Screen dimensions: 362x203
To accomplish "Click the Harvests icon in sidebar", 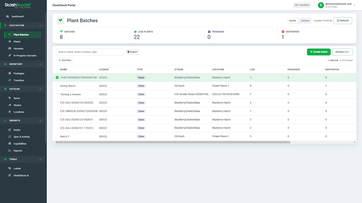I will pyautogui.click(x=10, y=48).
